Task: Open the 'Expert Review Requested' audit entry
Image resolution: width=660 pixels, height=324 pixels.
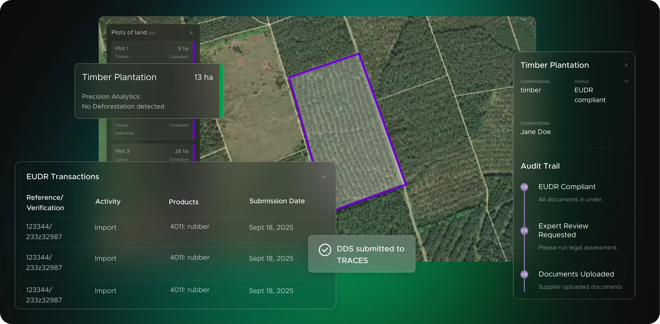Action: click(563, 230)
